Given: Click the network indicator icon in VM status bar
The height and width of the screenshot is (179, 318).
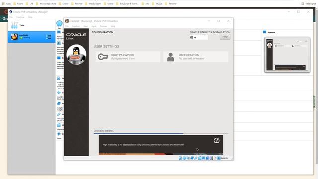Looking at the screenshot, I should (192, 158).
